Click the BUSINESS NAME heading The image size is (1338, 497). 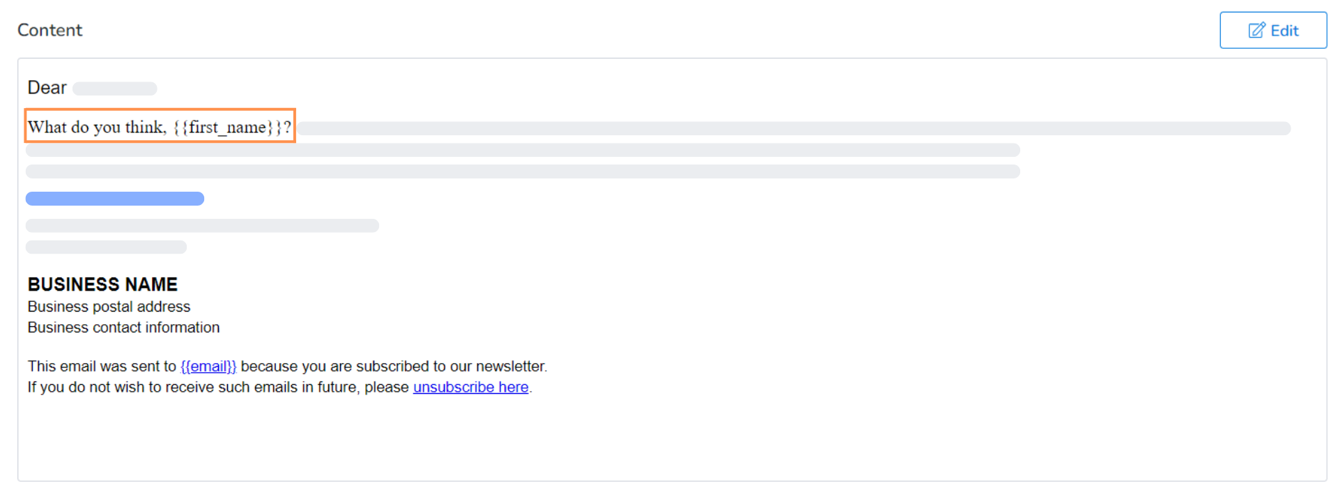[x=102, y=284]
